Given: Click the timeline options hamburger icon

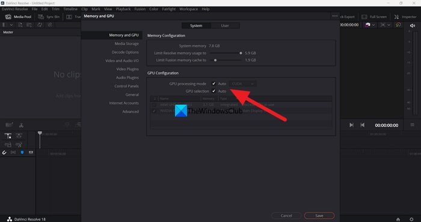Looking at the screenshot, I should pos(412,125).
